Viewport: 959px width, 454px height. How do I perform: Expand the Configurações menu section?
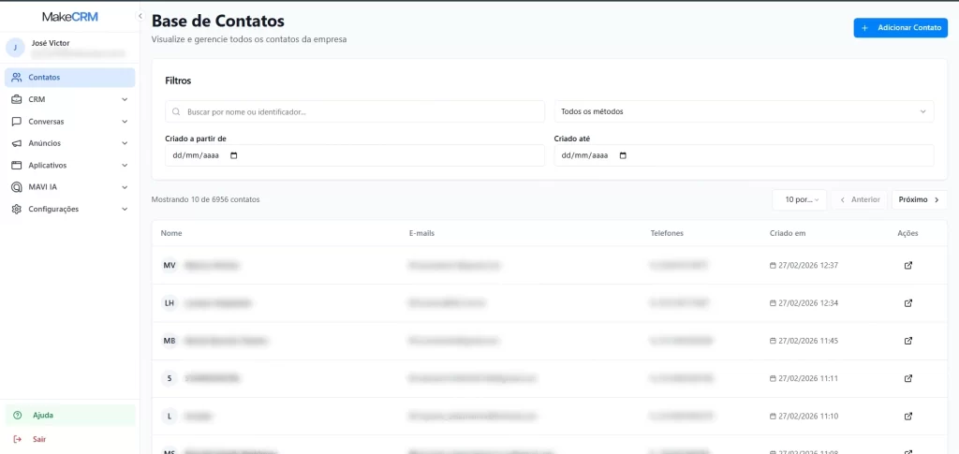click(x=70, y=209)
